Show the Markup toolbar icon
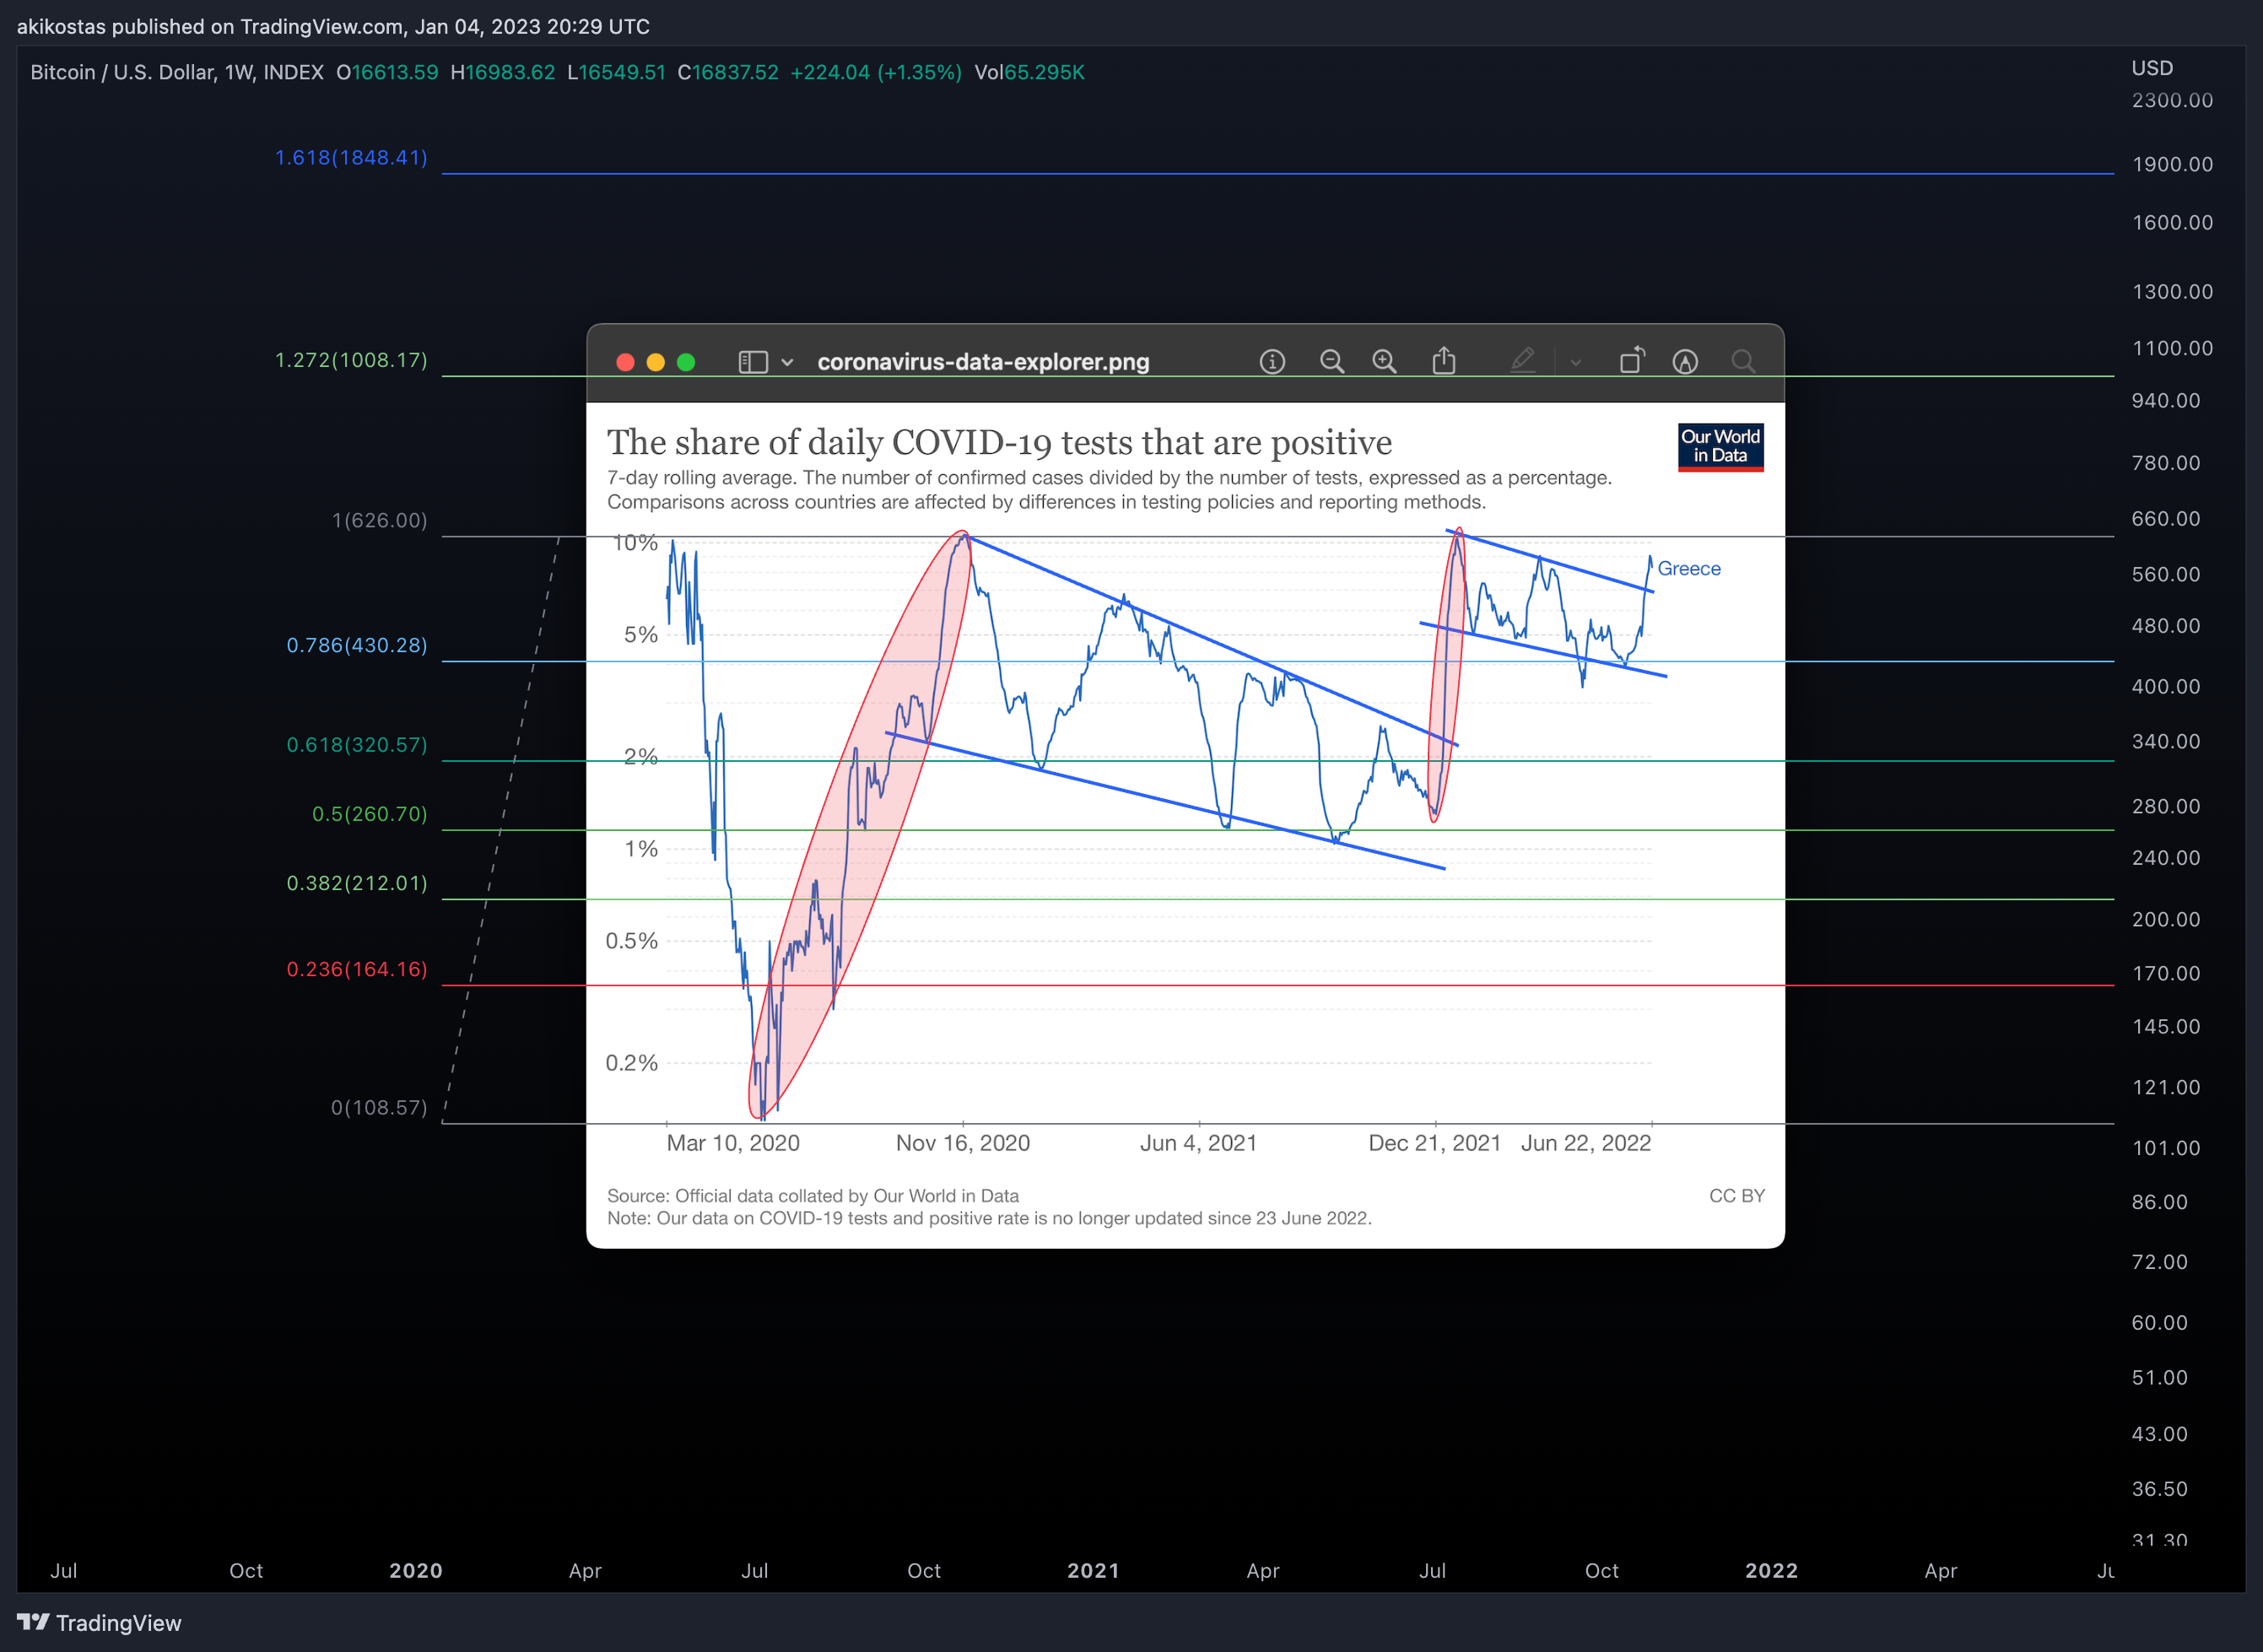Viewport: 2263px width, 1652px height. coord(1685,361)
